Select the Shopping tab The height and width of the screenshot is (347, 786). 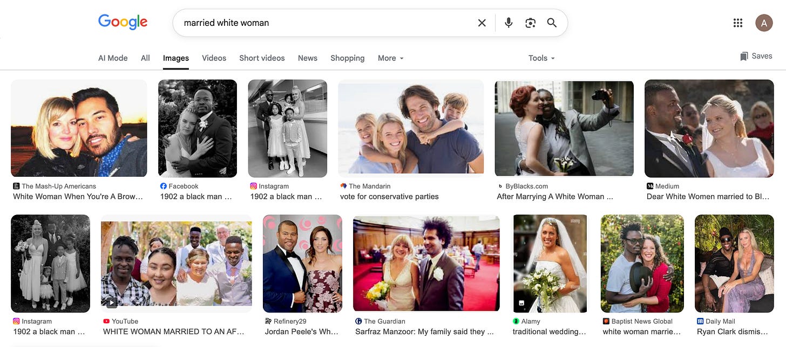348,58
